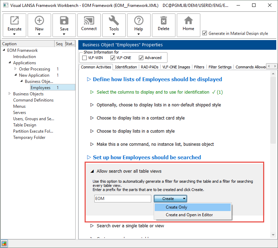
Task: Choose Create and Open in Editor
Action: (193, 215)
